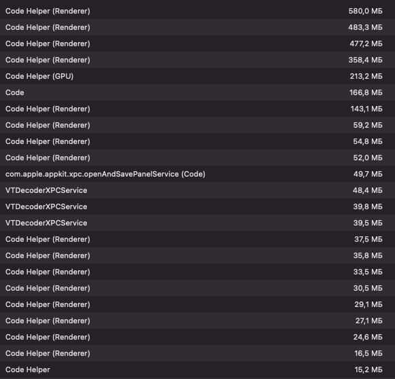The height and width of the screenshot is (379, 395).
Task: Select the Code process using 166,8 МБ
Action: tap(197, 92)
